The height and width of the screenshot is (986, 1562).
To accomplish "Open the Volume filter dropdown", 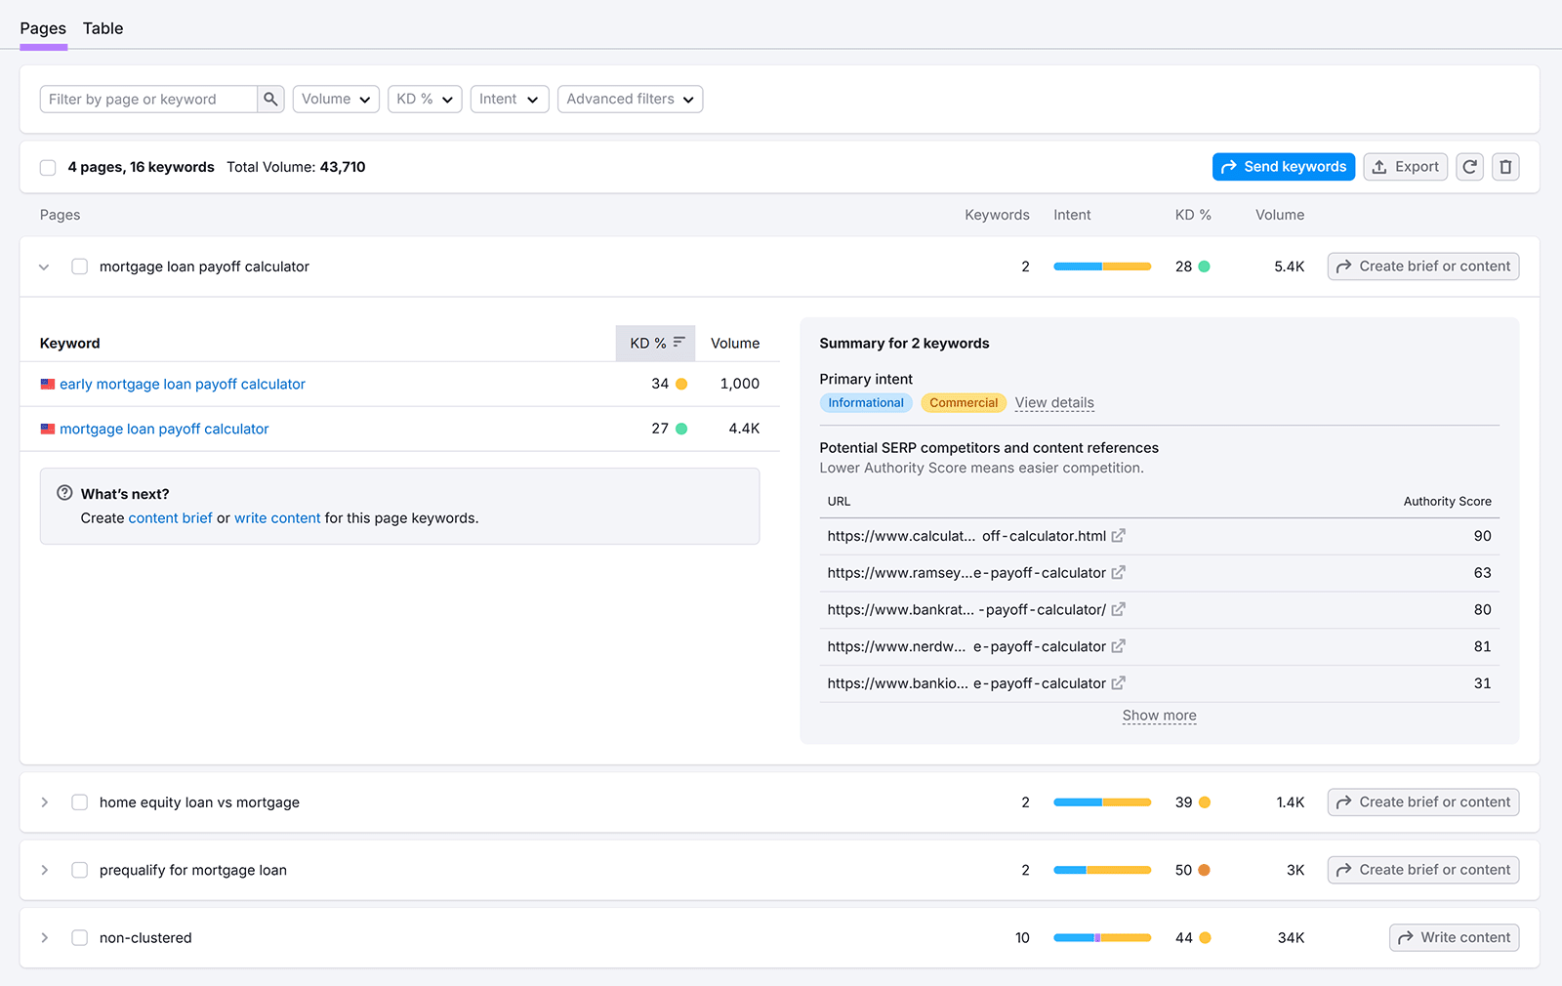I will pyautogui.click(x=335, y=99).
